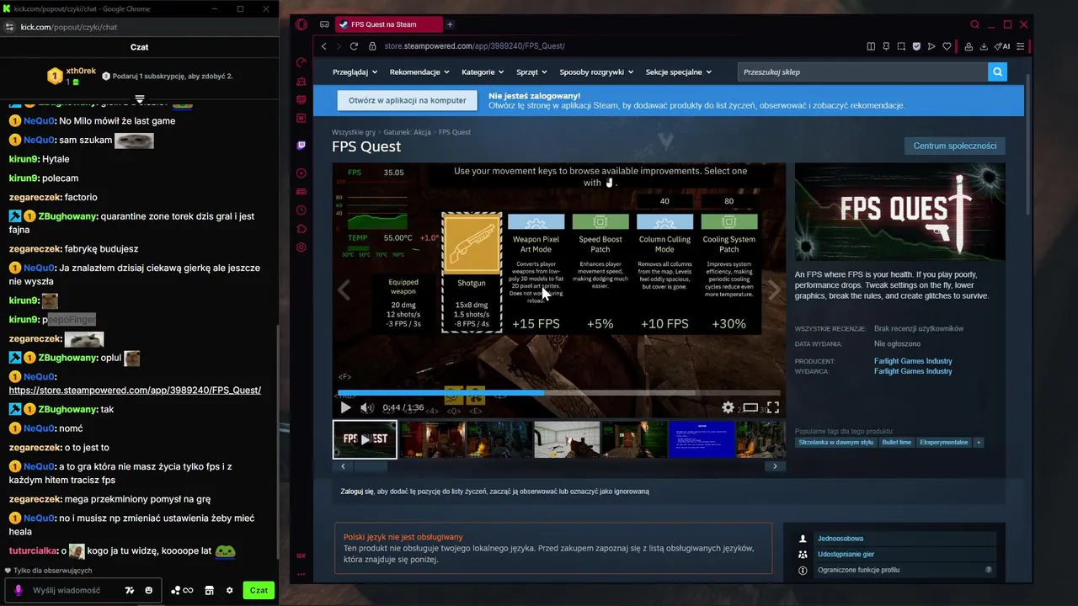Viewport: 1078px width, 606px height.
Task: Click Steam store search magnifier button
Action: point(998,72)
